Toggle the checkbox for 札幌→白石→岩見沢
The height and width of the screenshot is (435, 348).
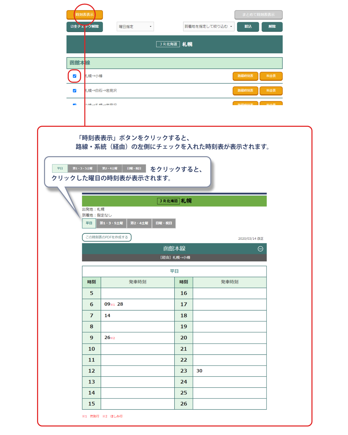point(74,91)
